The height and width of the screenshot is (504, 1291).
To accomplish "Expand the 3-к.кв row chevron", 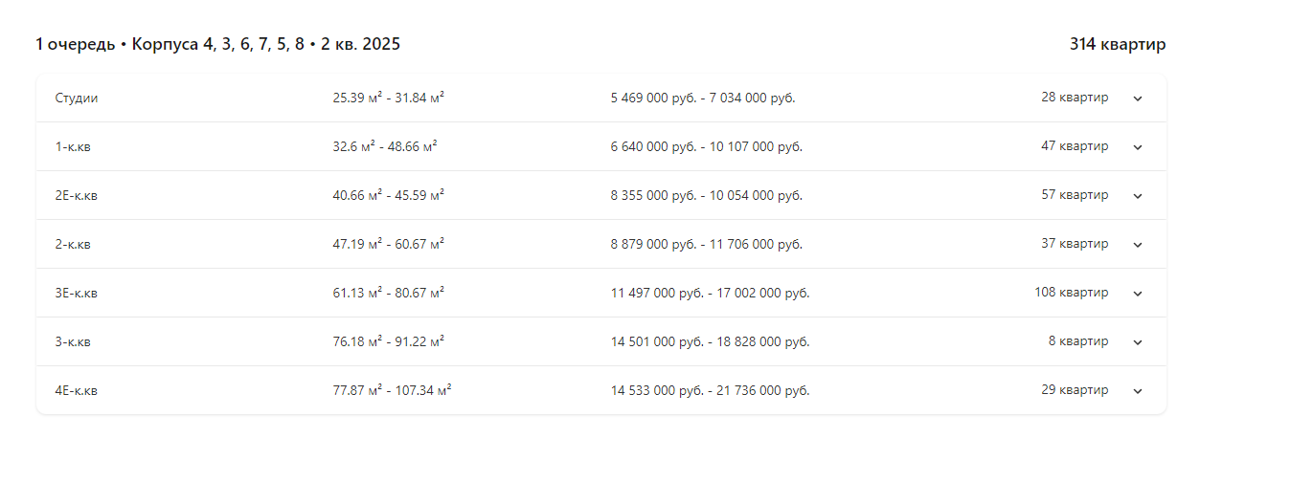I will (1138, 342).
